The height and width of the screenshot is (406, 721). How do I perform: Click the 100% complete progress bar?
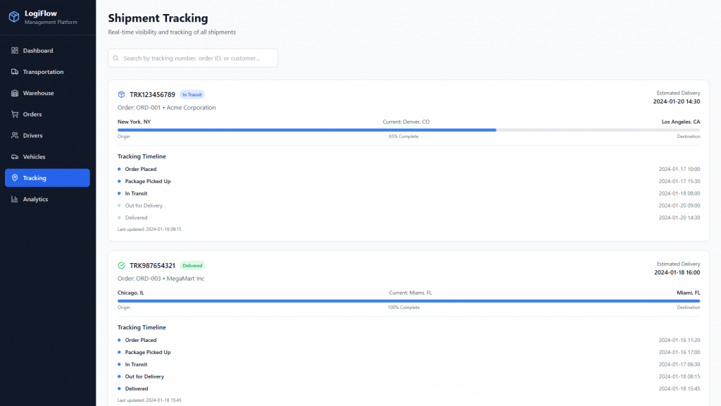coord(408,300)
